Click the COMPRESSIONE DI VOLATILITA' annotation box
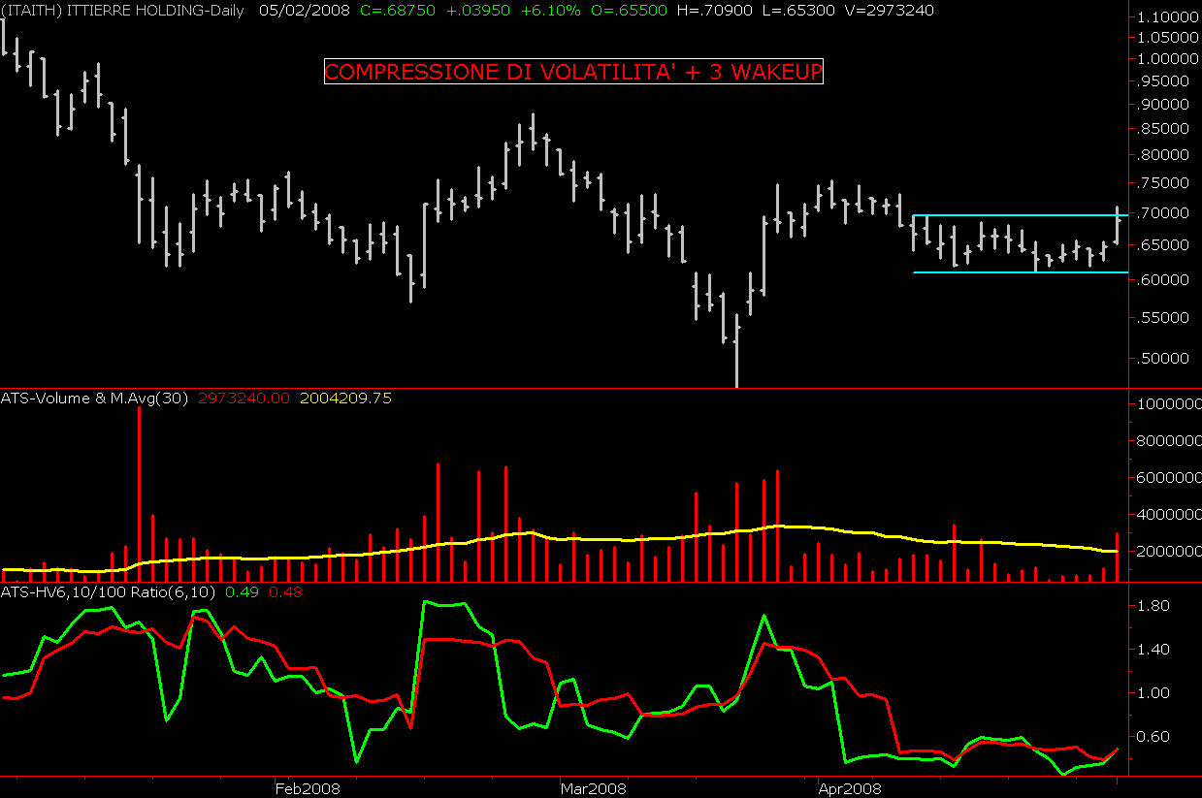 (x=573, y=72)
